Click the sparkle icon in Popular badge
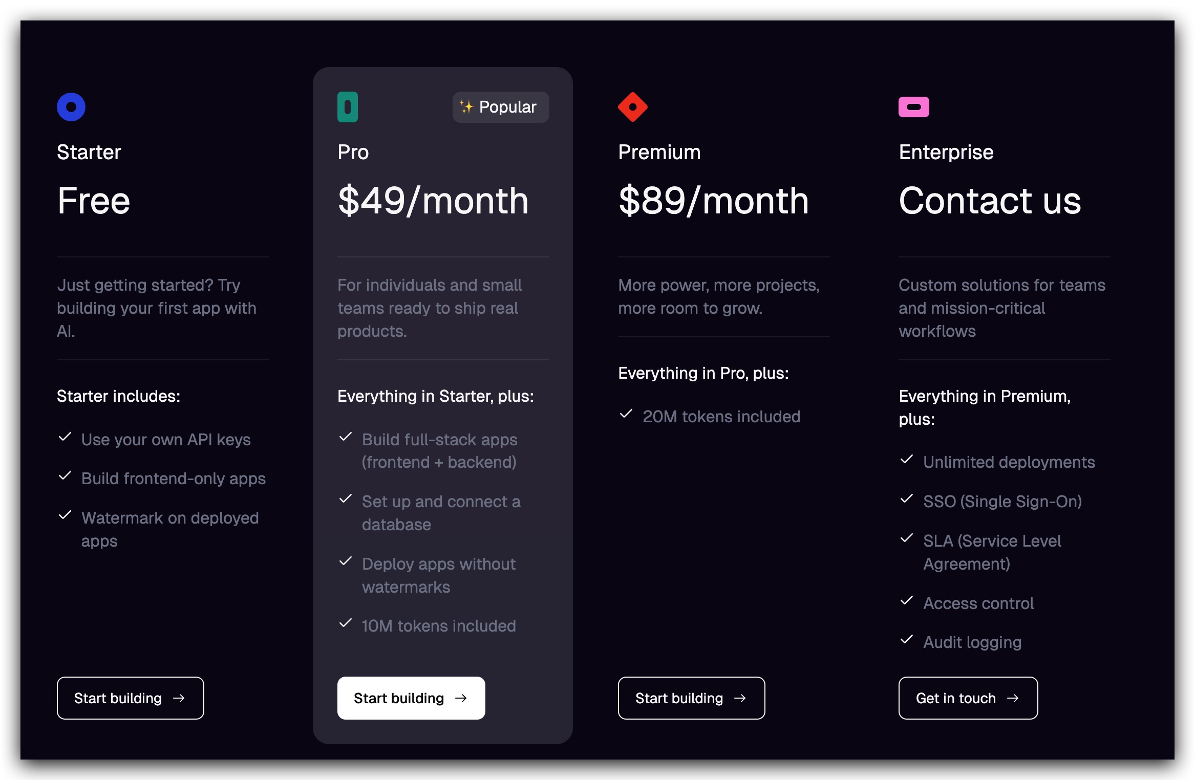The height and width of the screenshot is (780, 1195). coord(466,107)
